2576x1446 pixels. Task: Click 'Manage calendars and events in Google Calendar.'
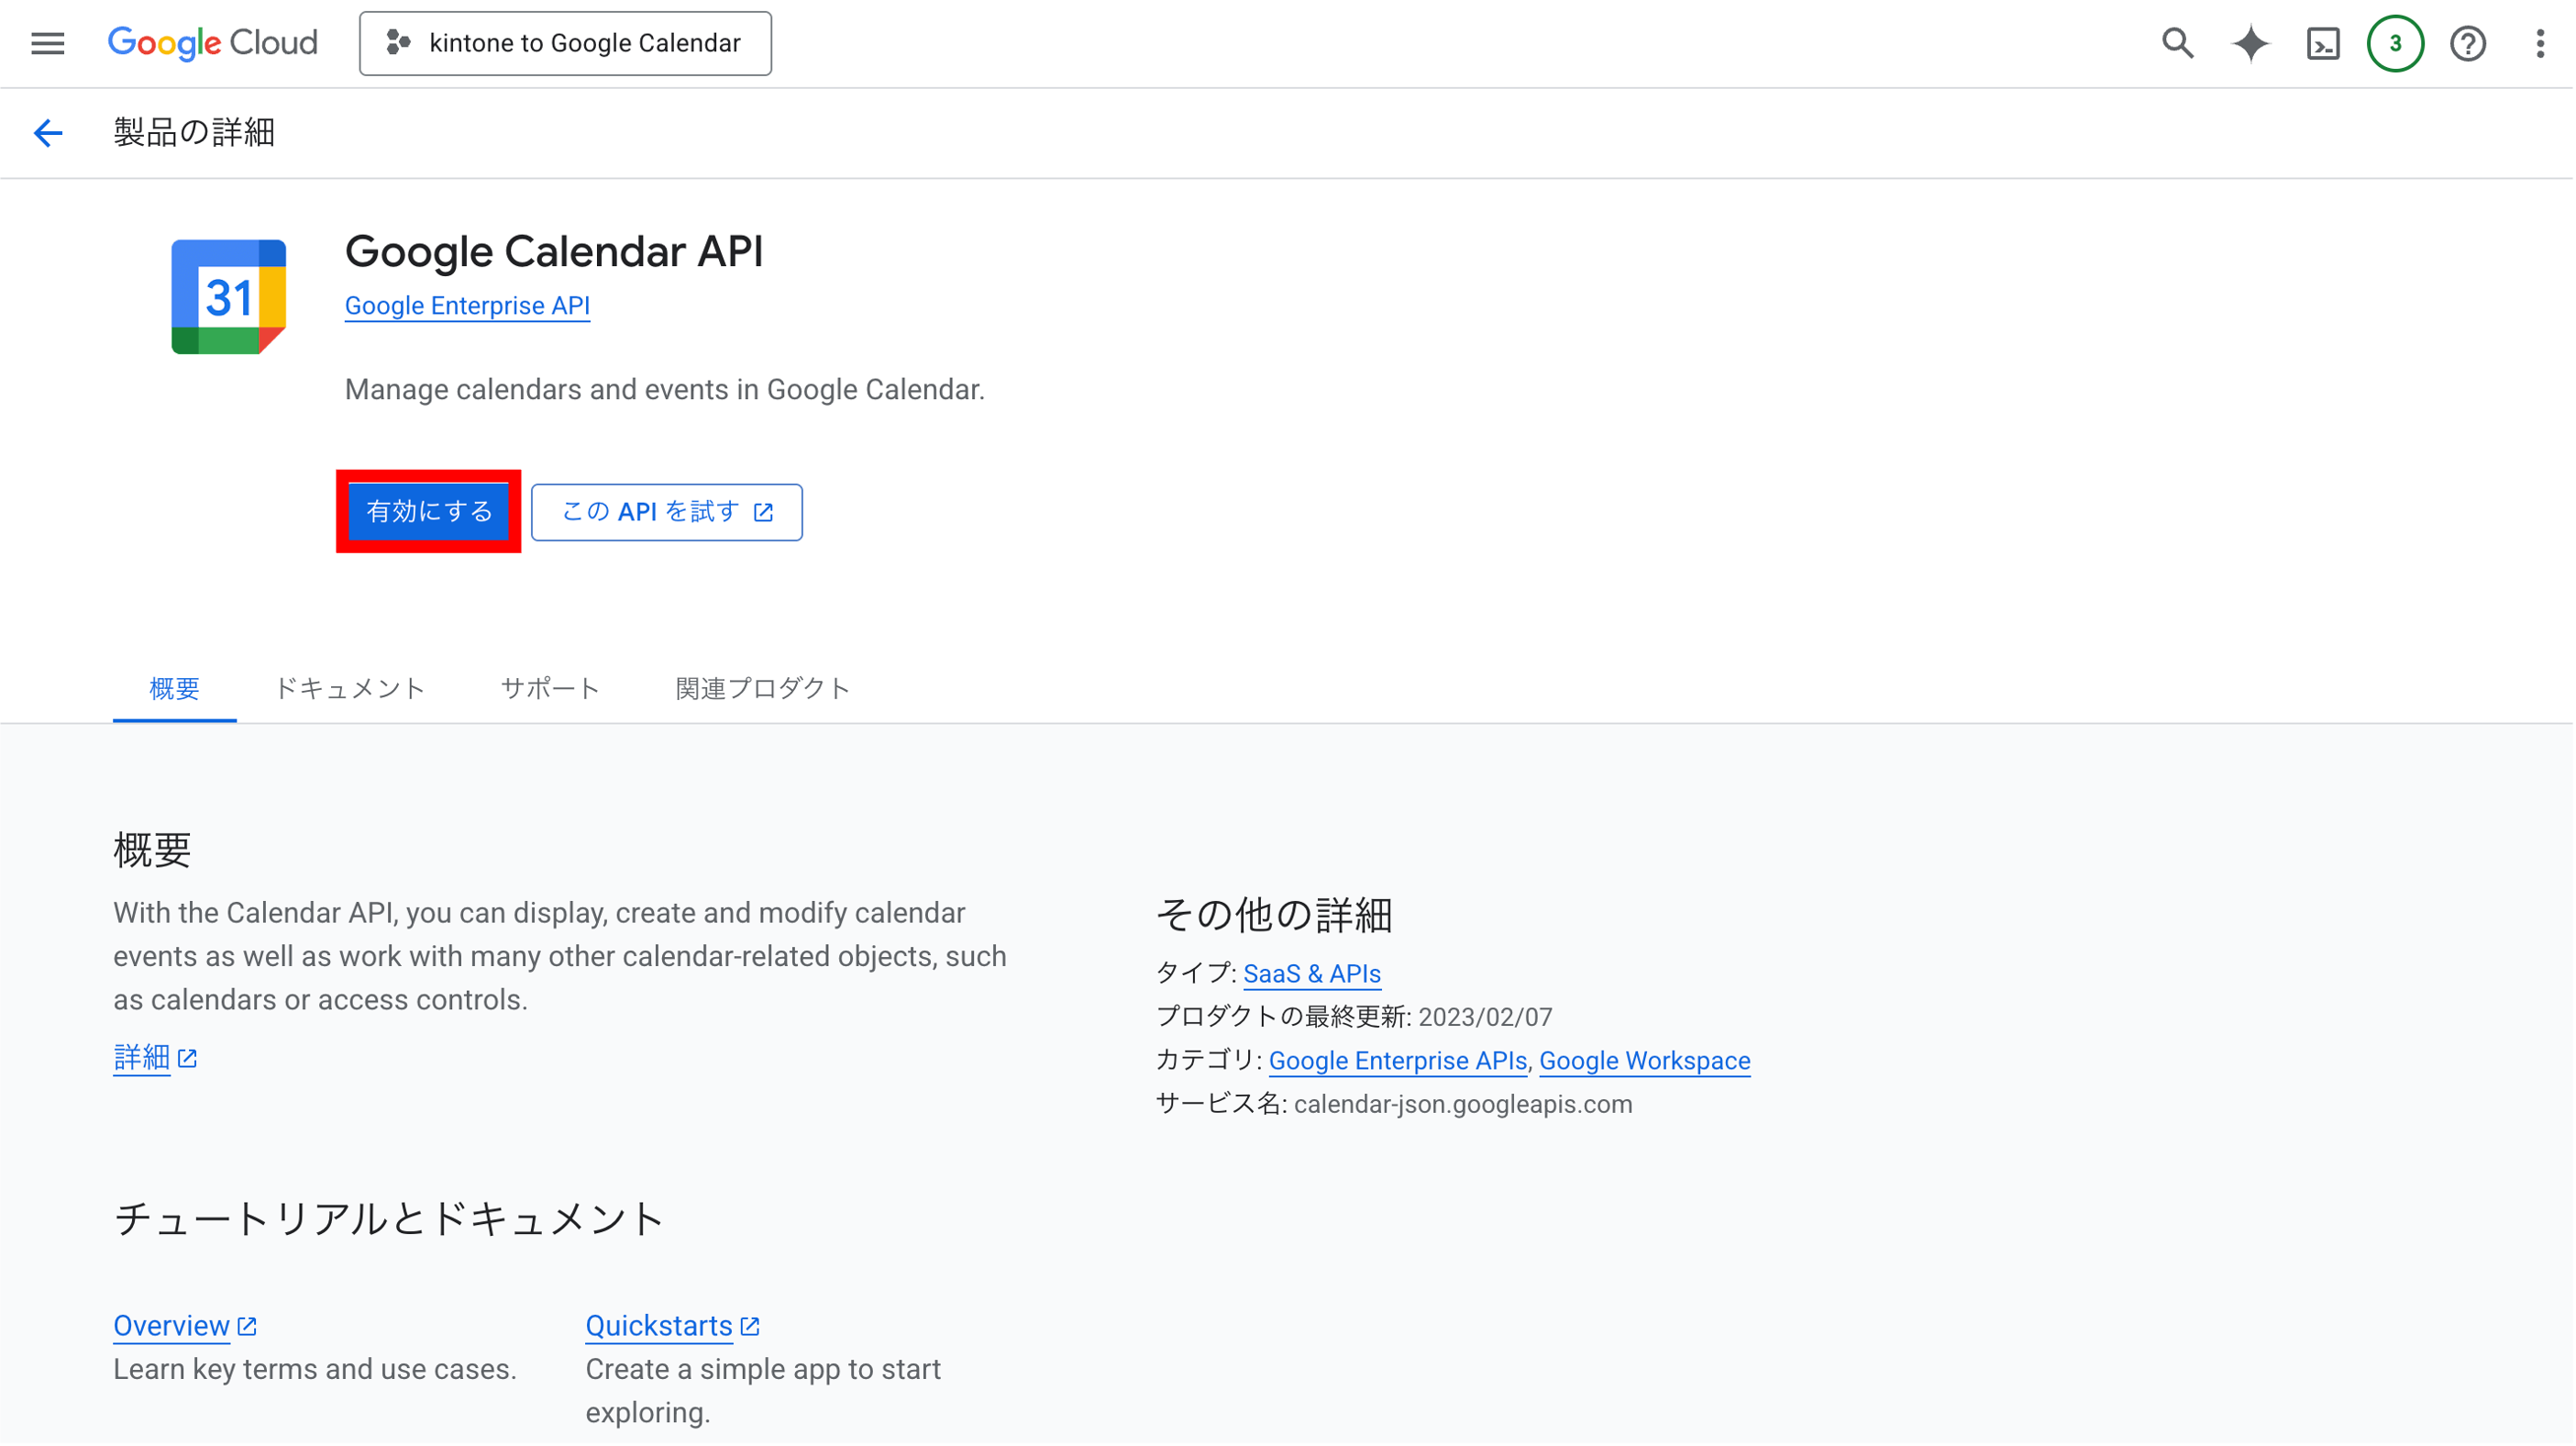[x=665, y=389]
